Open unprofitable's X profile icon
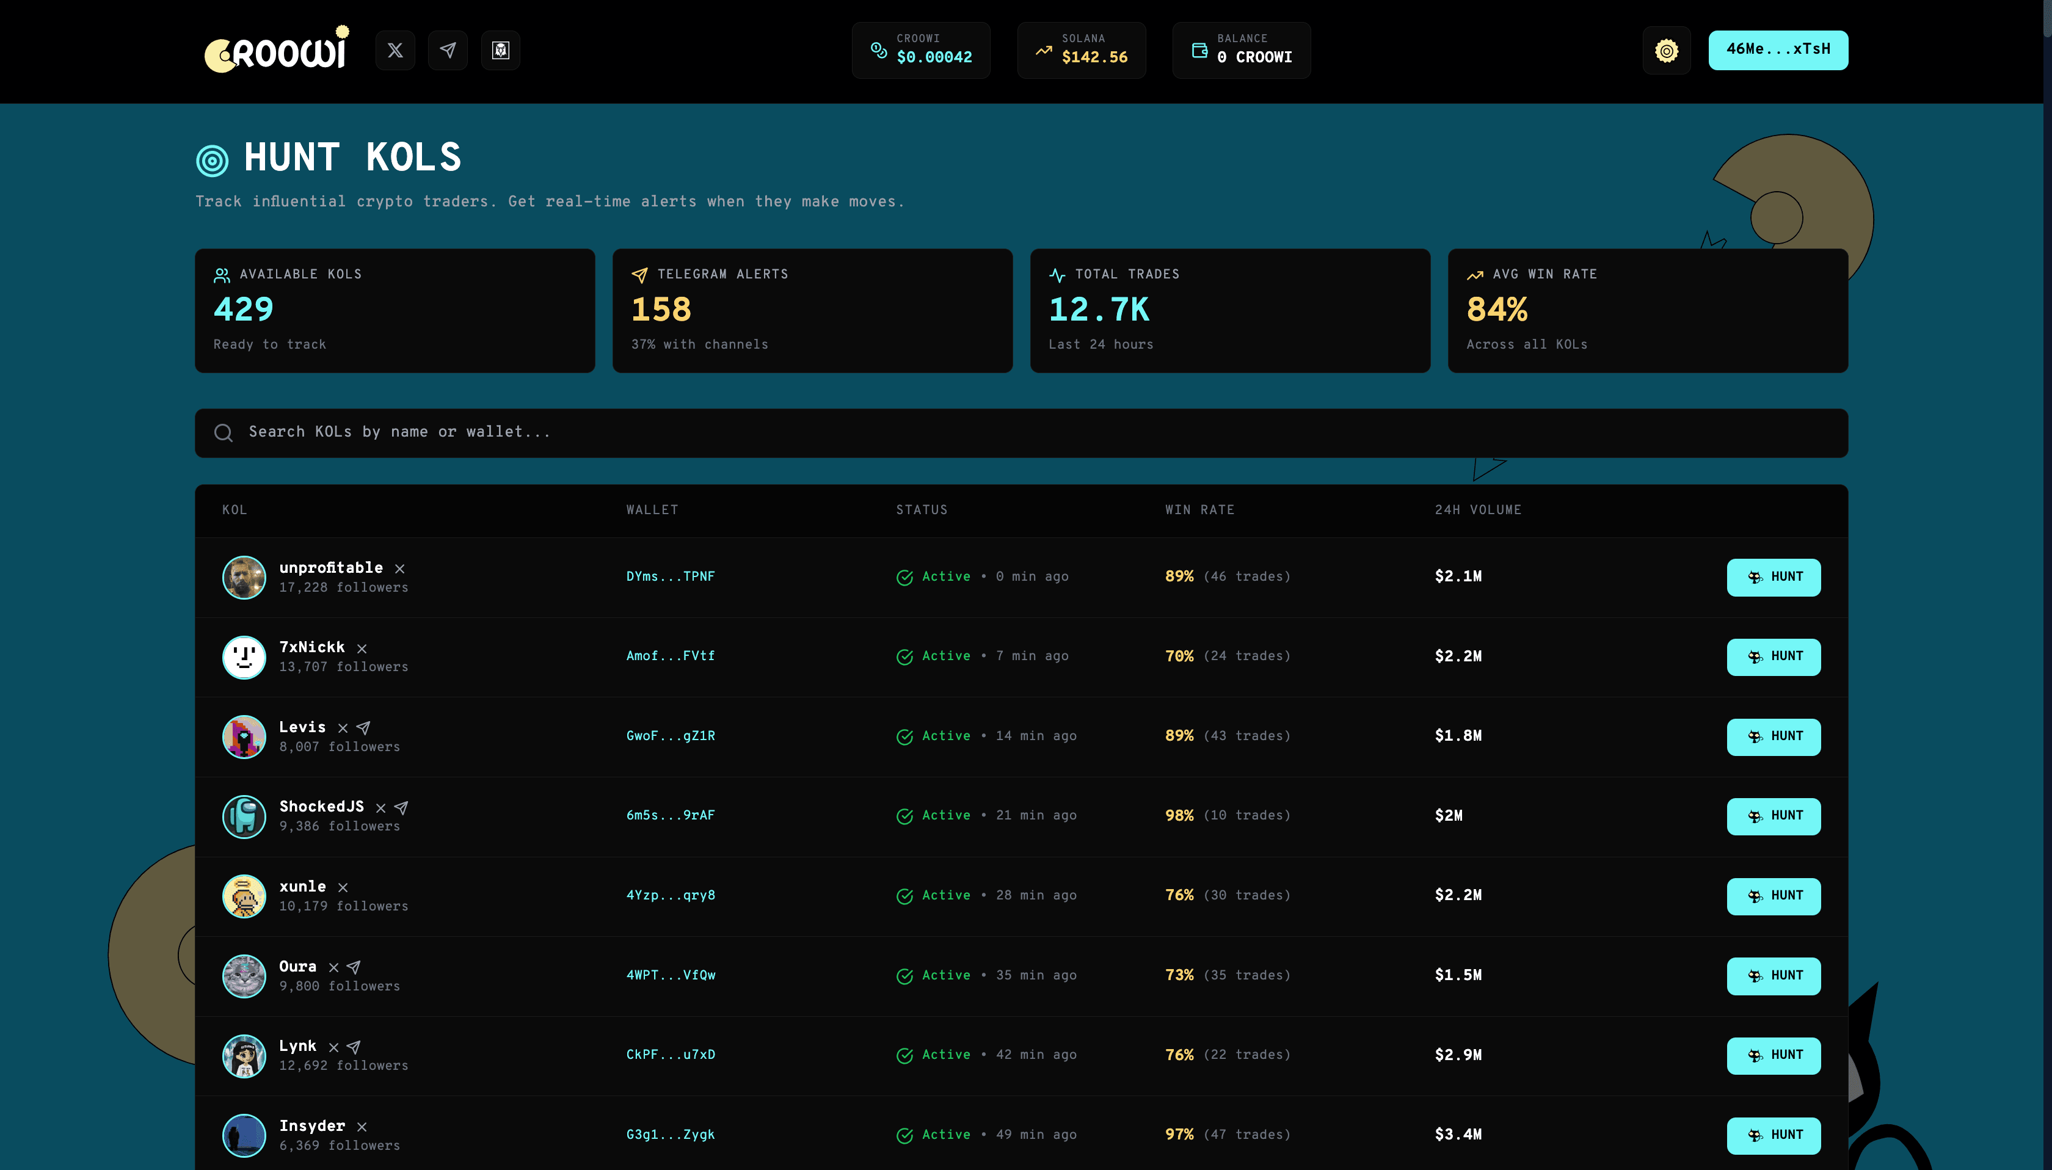The image size is (2052, 1170). tap(399, 569)
